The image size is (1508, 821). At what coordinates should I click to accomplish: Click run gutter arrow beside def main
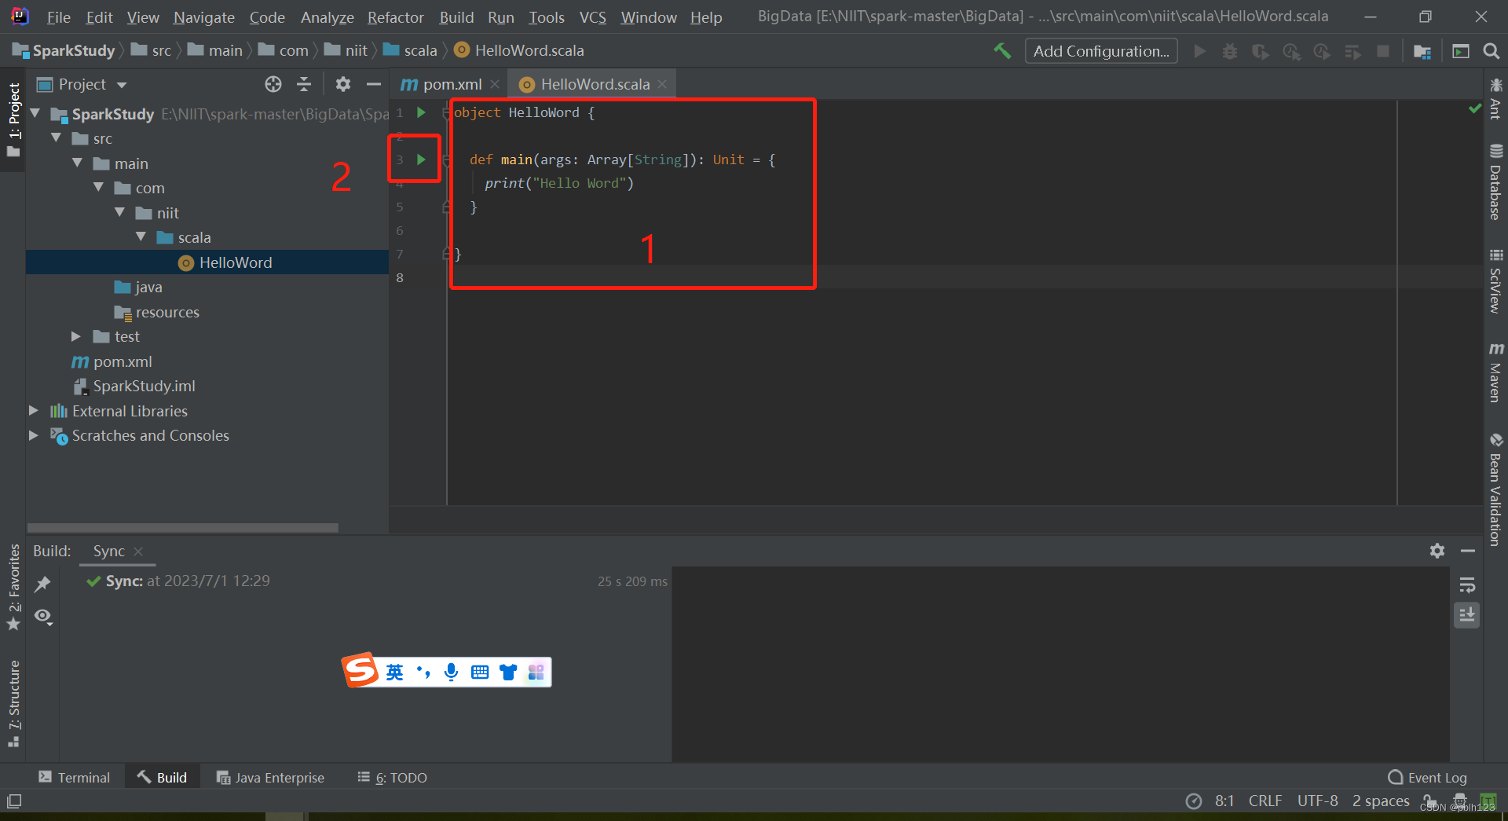pos(421,159)
